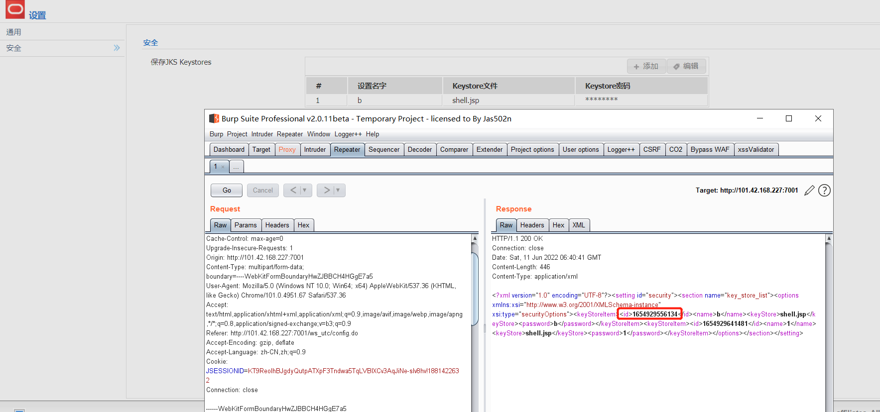
Task: Click the request pane scroll up arrow
Action: click(475, 238)
